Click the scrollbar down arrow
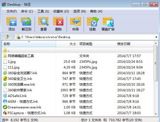Screen dimensions: 160x122 156,114
